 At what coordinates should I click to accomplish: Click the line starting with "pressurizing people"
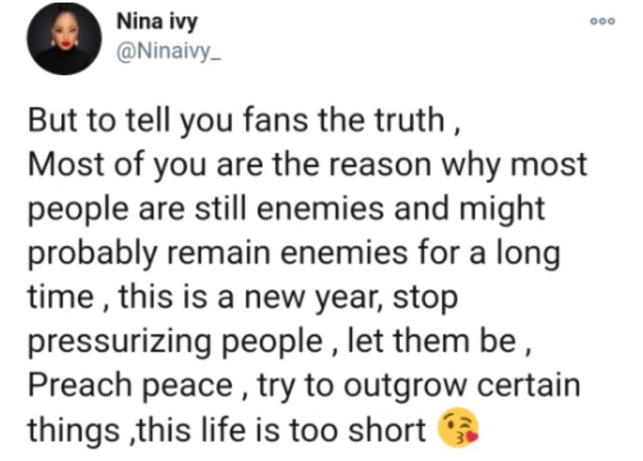coord(276,341)
